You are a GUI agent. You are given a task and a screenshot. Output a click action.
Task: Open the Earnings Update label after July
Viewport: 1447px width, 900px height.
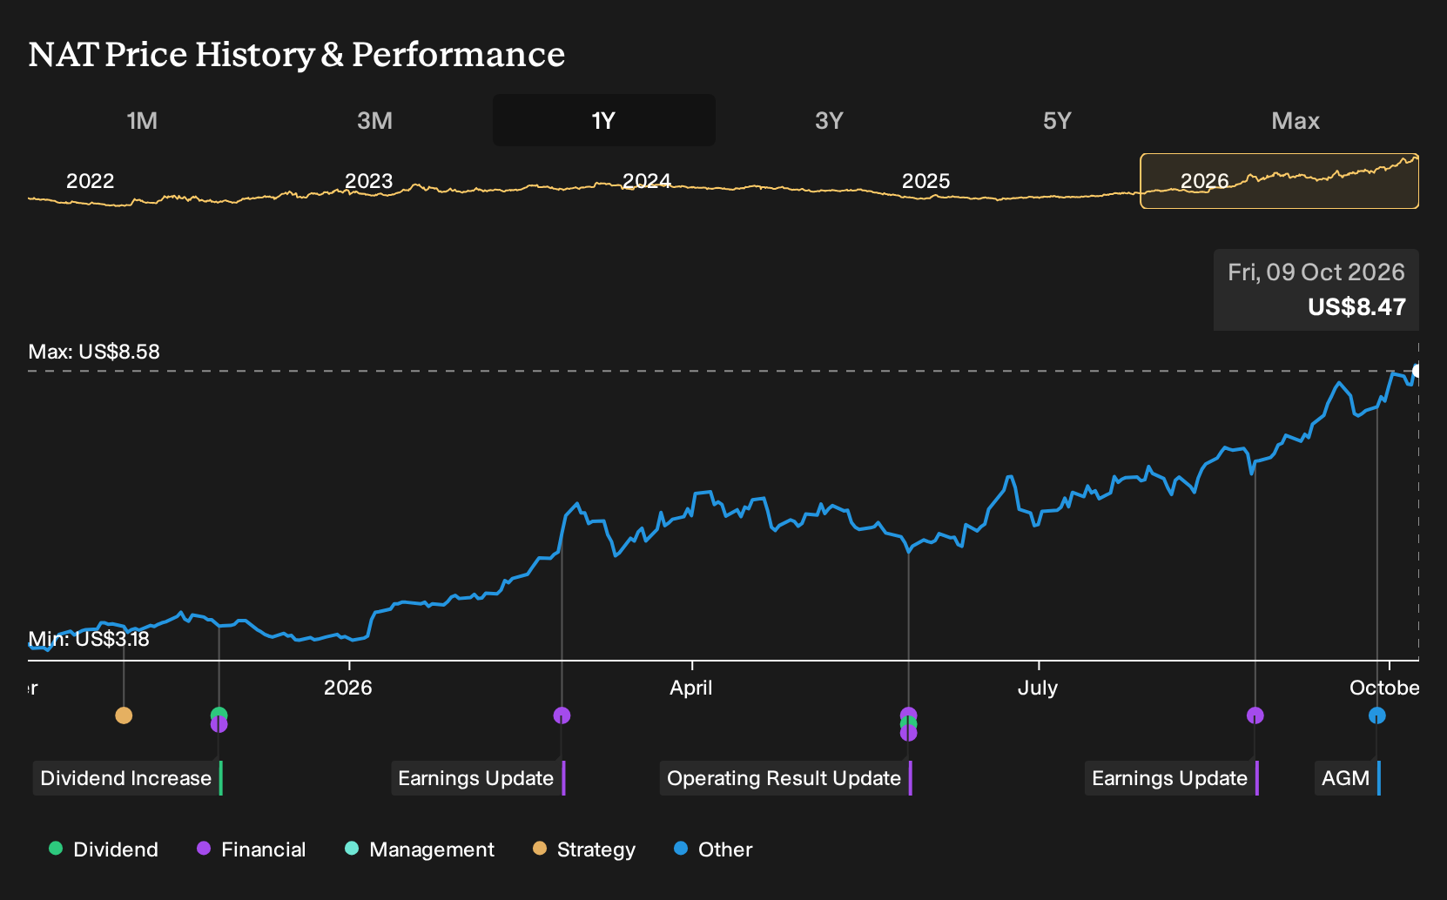pyautogui.click(x=1170, y=778)
